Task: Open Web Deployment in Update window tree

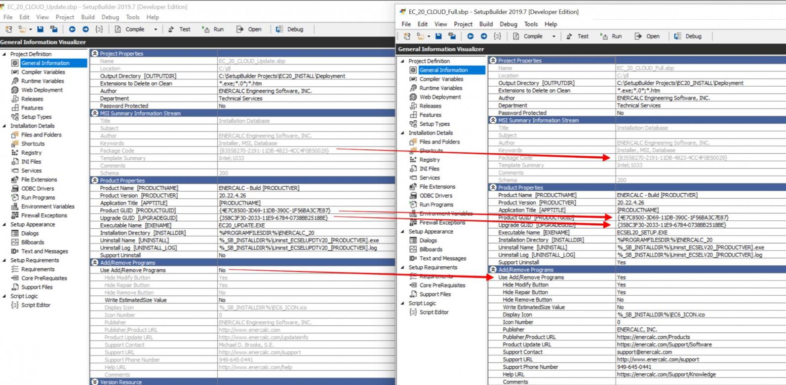Action: click(42, 90)
